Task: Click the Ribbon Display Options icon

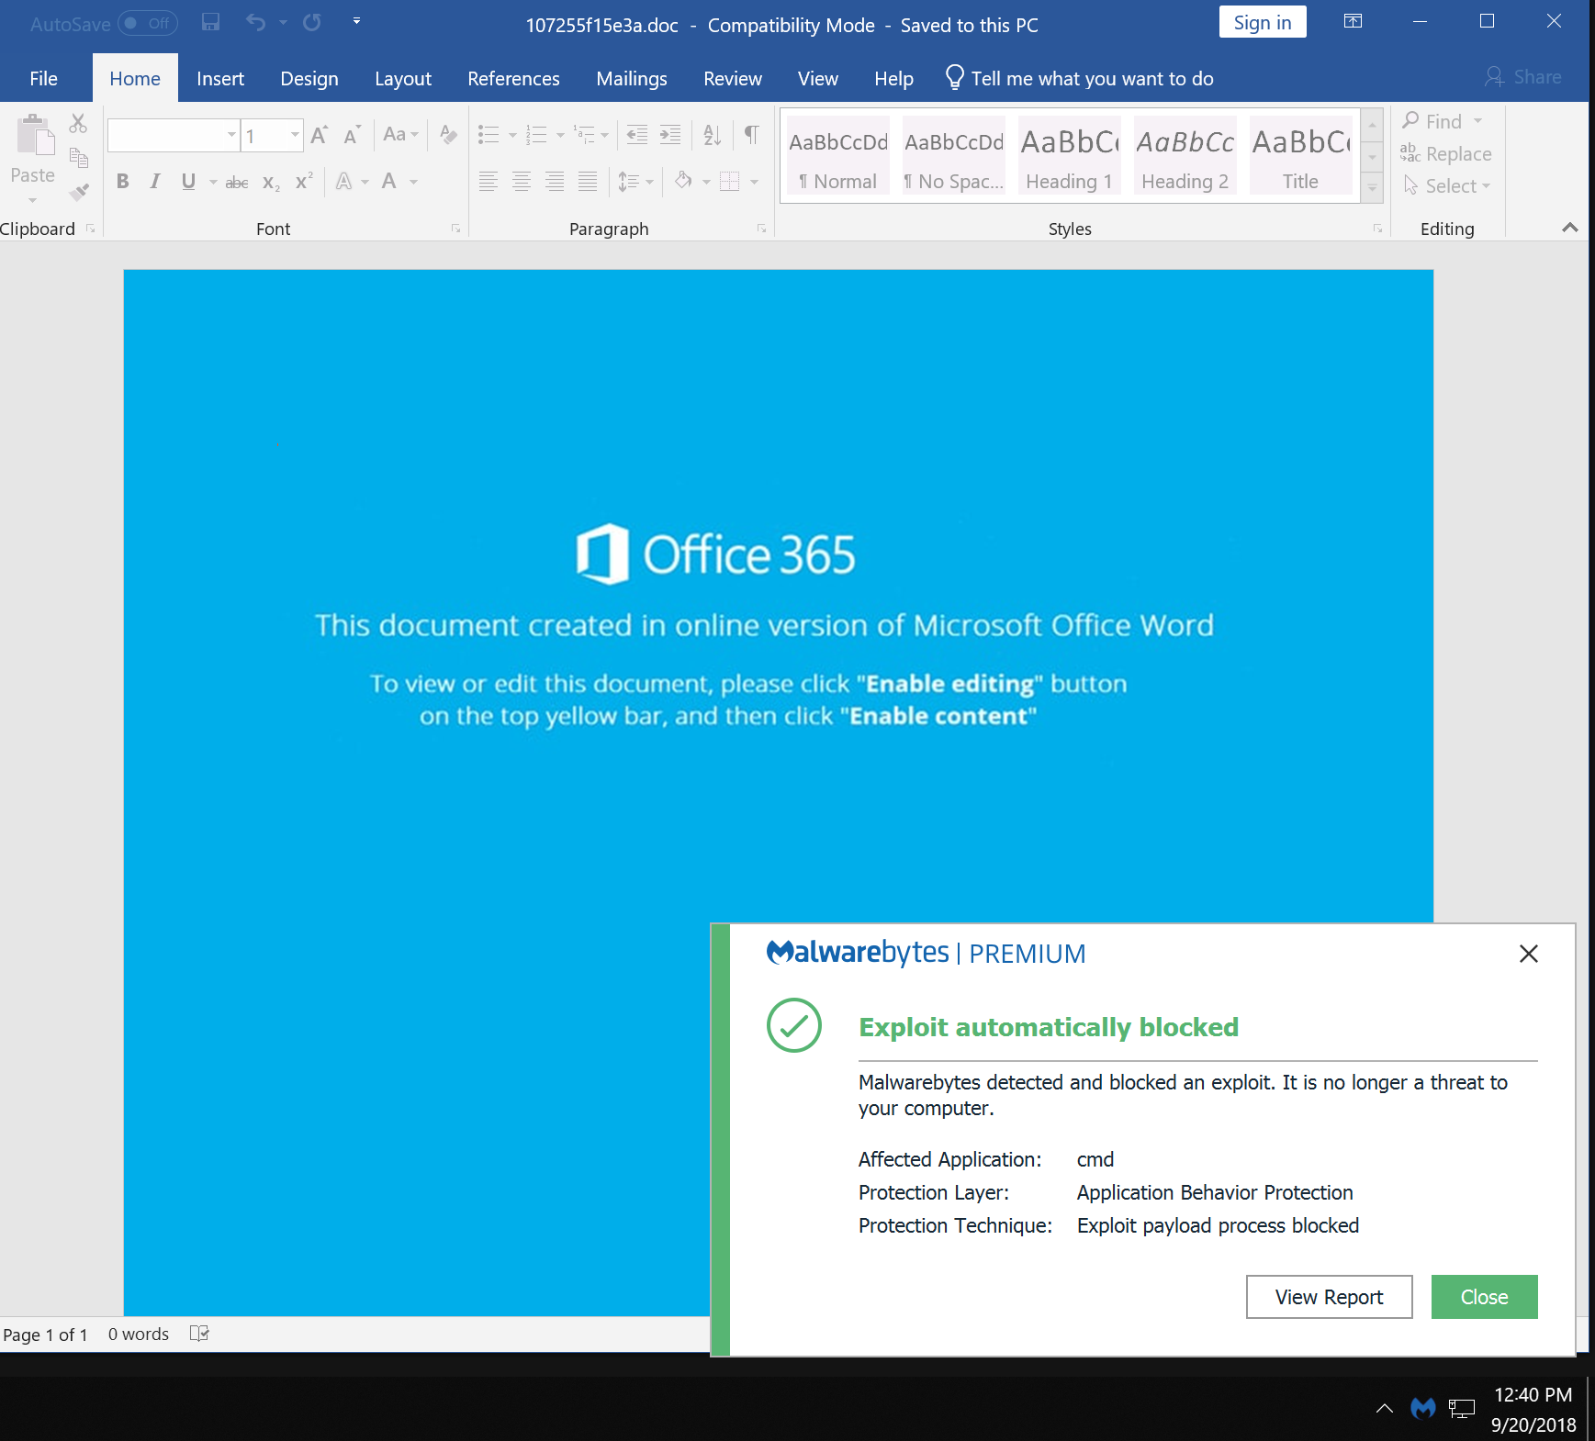Action: (x=1353, y=21)
